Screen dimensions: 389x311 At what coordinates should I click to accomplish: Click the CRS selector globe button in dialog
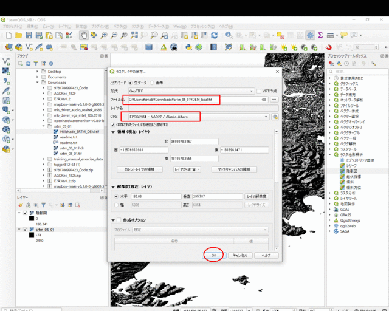[275, 117]
